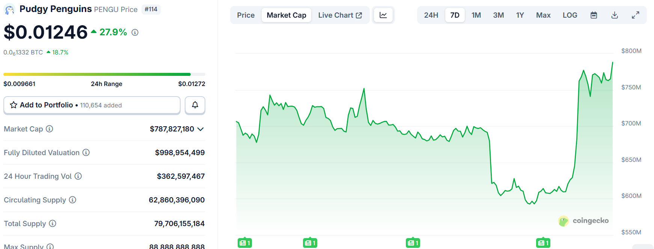Click the 24h Range progress bar

[104, 74]
